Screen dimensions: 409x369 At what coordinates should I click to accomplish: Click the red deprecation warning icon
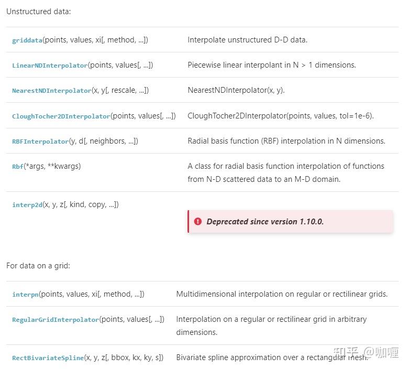(197, 222)
